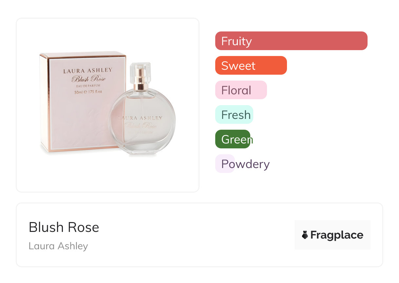This screenshot has width=399, height=283.
Task: Click the Laura Ashley label on the bottle
Action: (140, 118)
